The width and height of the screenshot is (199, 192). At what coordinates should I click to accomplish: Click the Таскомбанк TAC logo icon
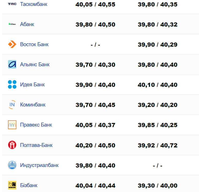pyautogui.click(x=12, y=4)
